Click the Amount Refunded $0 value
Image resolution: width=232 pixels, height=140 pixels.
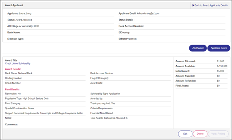[x=218, y=81]
